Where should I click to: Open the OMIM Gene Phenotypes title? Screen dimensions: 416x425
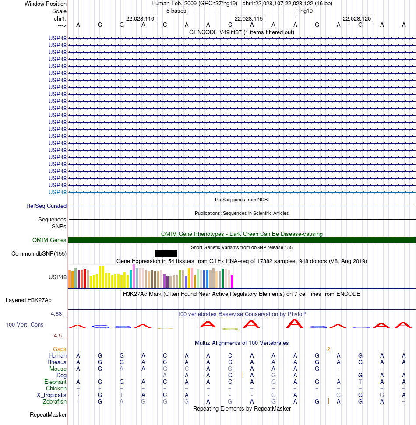pyautogui.click(x=242, y=234)
